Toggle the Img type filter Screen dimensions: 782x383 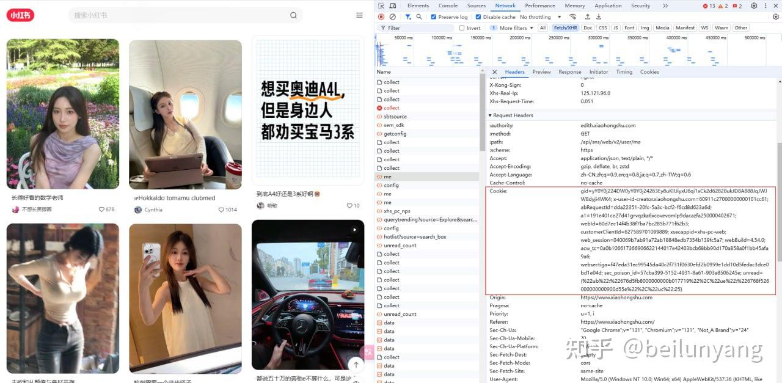point(645,28)
